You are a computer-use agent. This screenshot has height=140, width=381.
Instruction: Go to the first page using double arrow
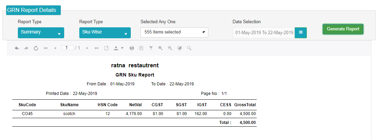point(45,48)
